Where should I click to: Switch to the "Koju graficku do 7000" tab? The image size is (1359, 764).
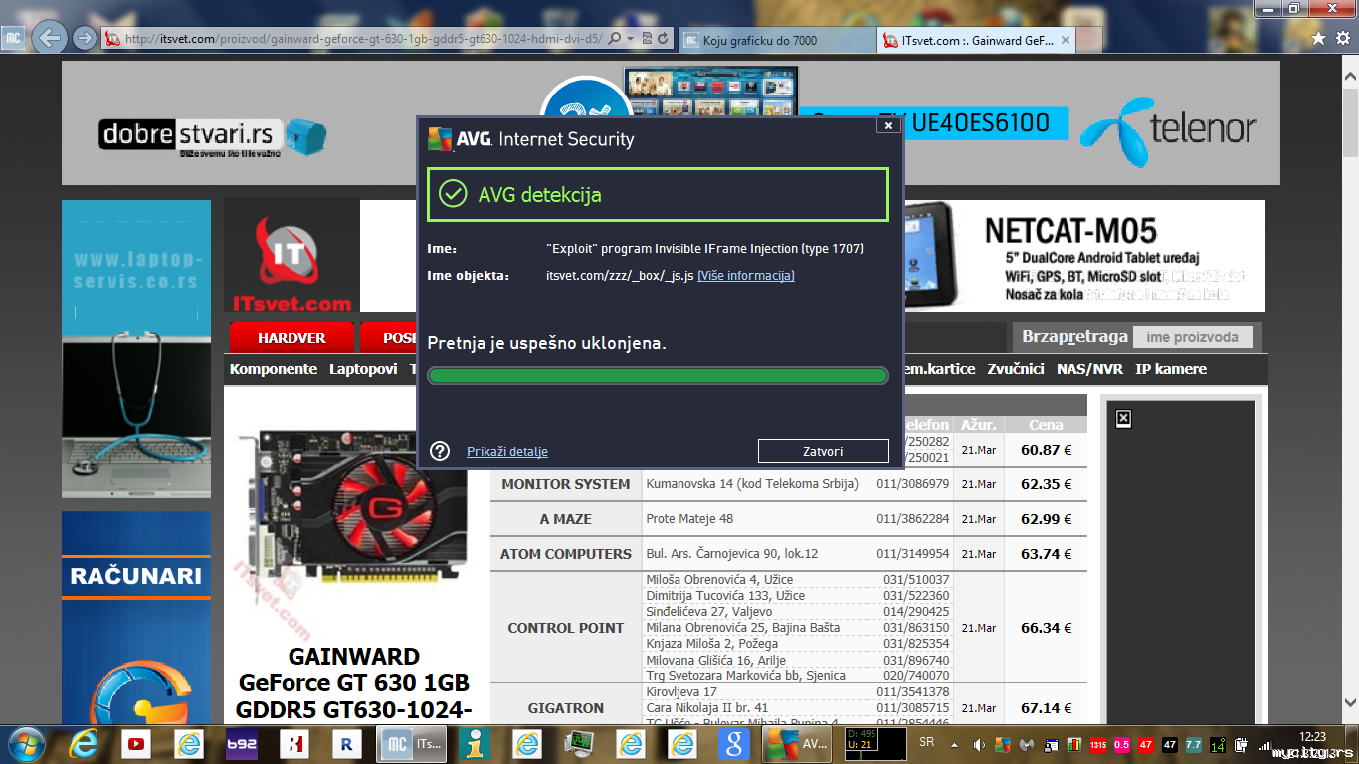(x=777, y=40)
